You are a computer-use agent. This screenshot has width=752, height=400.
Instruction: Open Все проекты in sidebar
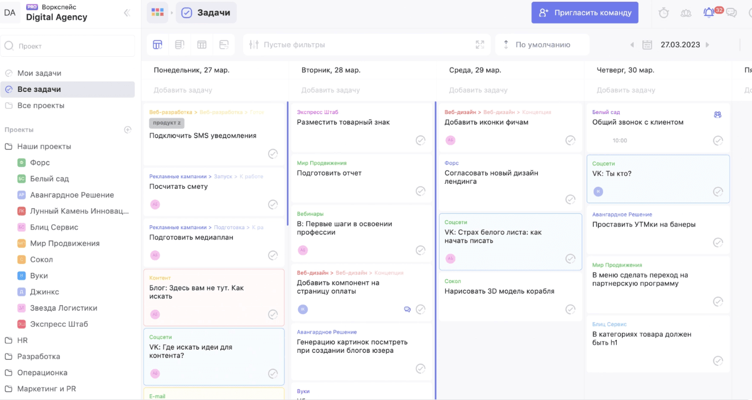(40, 106)
